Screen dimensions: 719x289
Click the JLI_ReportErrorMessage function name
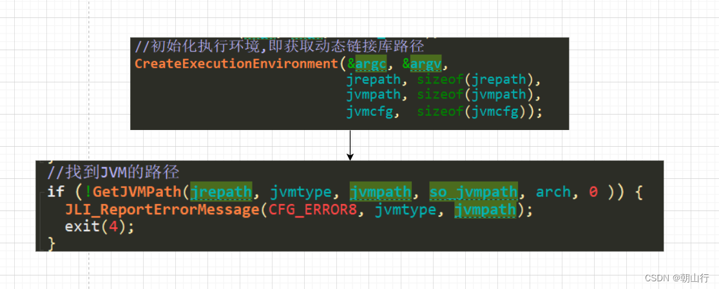(162, 210)
